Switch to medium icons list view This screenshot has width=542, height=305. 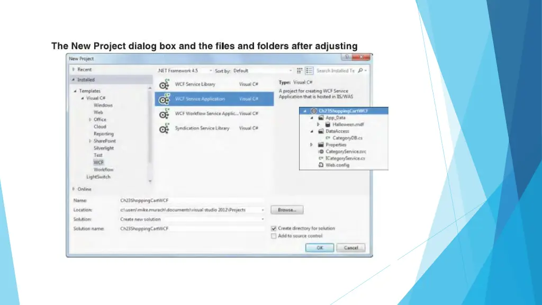[x=309, y=70]
